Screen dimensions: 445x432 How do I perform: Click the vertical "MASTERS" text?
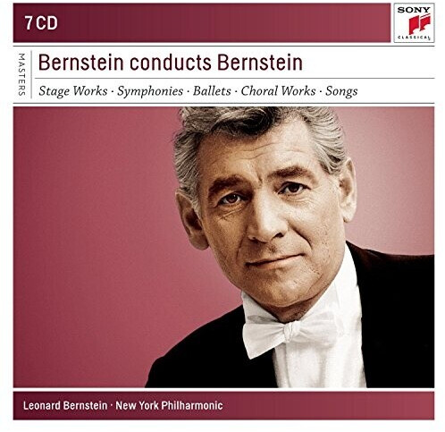(x=21, y=74)
